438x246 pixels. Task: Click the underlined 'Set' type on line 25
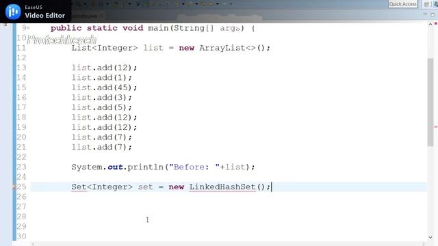(79, 187)
